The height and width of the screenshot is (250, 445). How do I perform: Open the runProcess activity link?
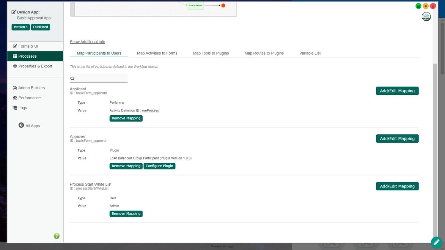150,110
